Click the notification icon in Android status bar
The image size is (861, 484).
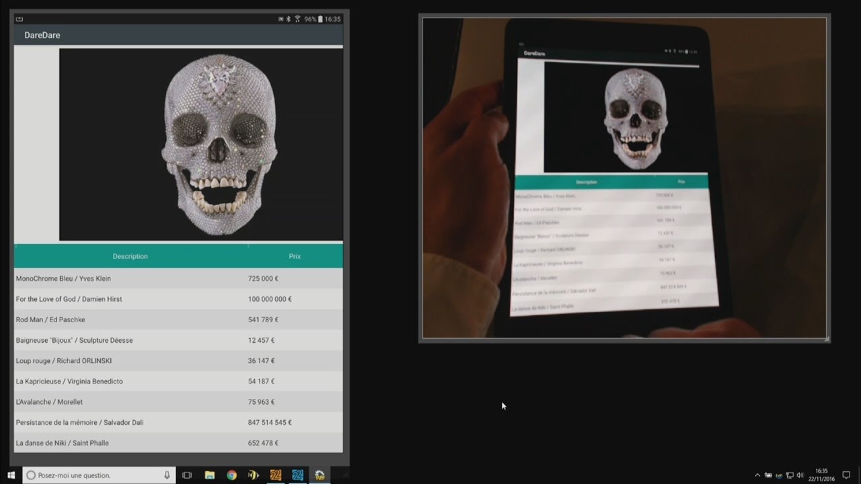click(x=19, y=19)
